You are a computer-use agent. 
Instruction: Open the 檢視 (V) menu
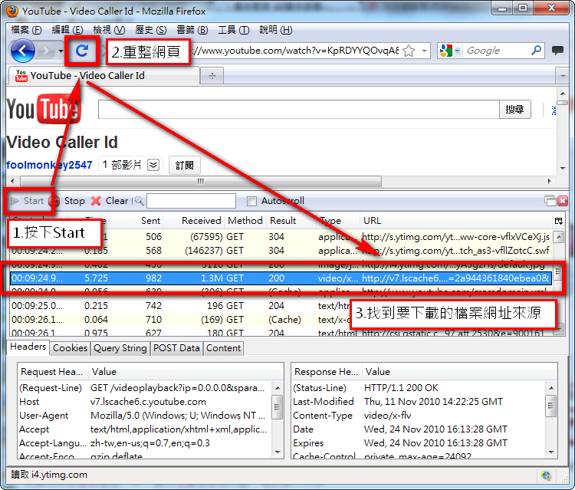(109, 30)
